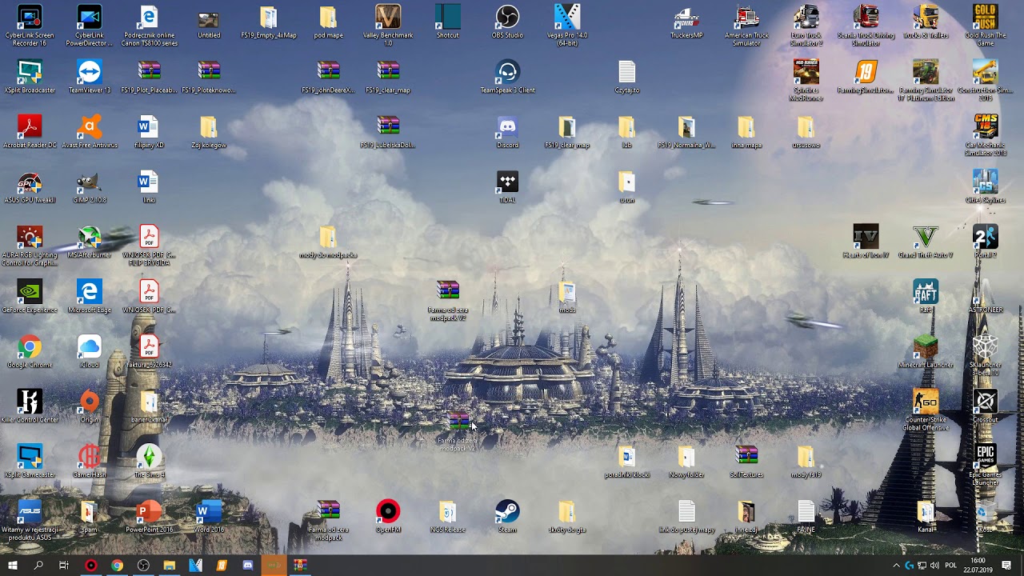
Task: Click the Steam desktop shortcut
Action: pos(507,518)
